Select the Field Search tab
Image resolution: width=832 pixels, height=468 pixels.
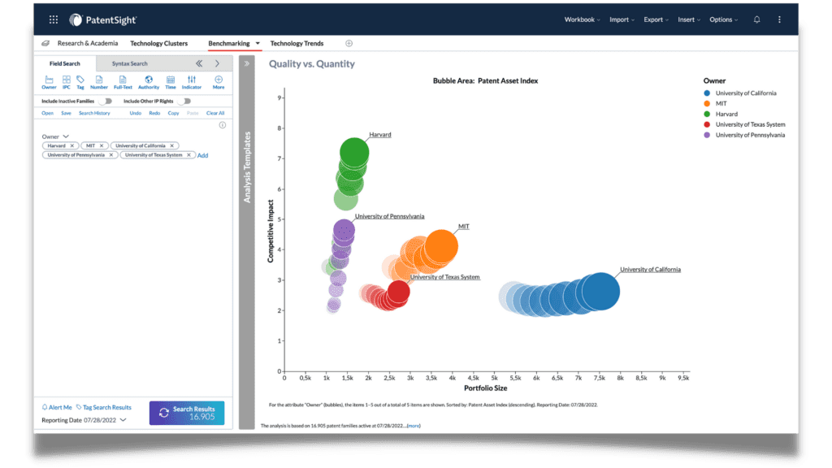[x=65, y=63]
